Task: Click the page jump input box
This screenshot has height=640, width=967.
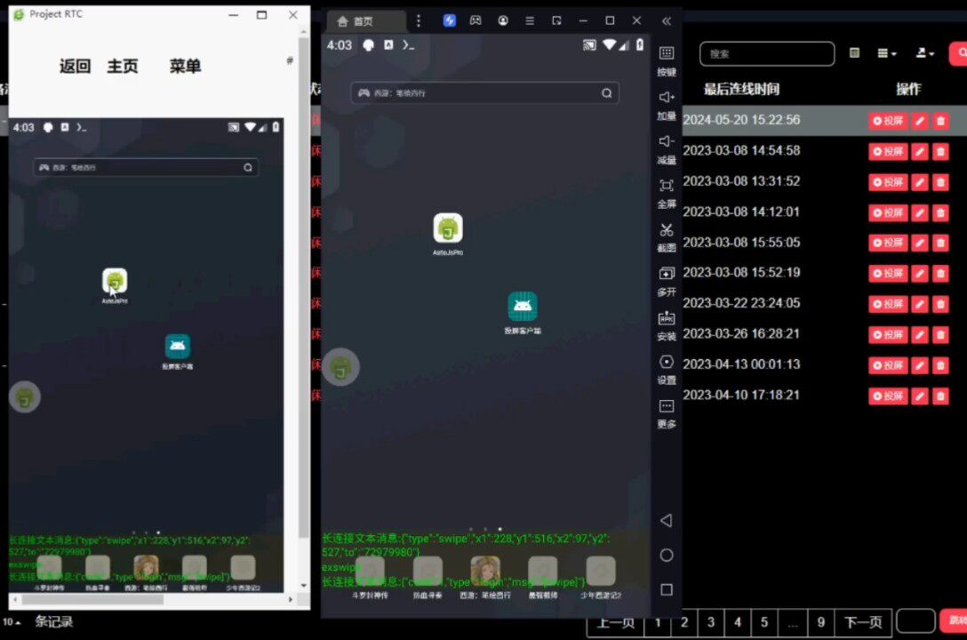Action: pyautogui.click(x=915, y=621)
